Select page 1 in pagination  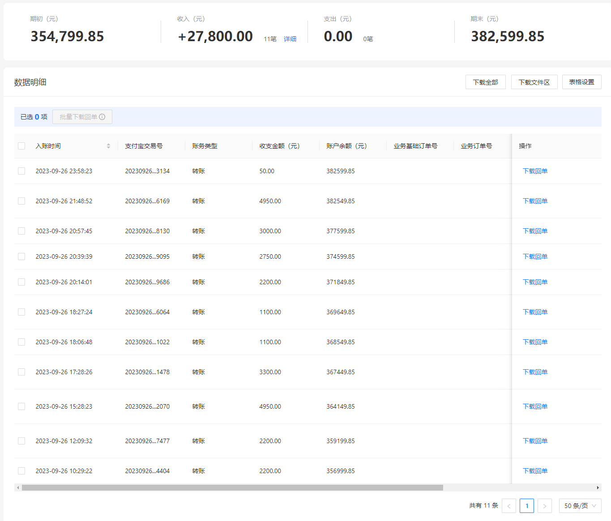coord(527,506)
